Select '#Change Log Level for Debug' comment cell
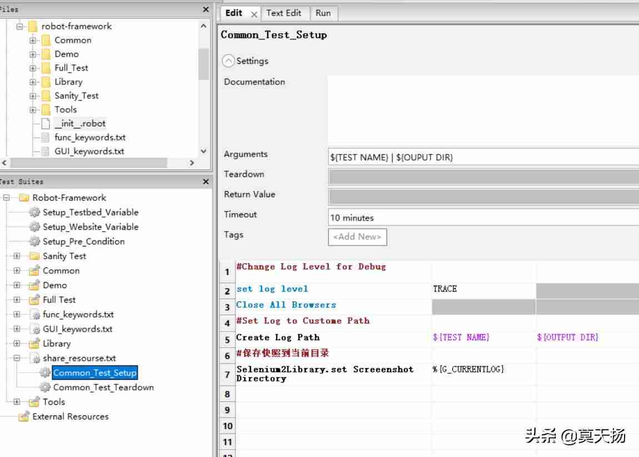Image resolution: width=639 pixels, height=457 pixels. tap(333, 272)
